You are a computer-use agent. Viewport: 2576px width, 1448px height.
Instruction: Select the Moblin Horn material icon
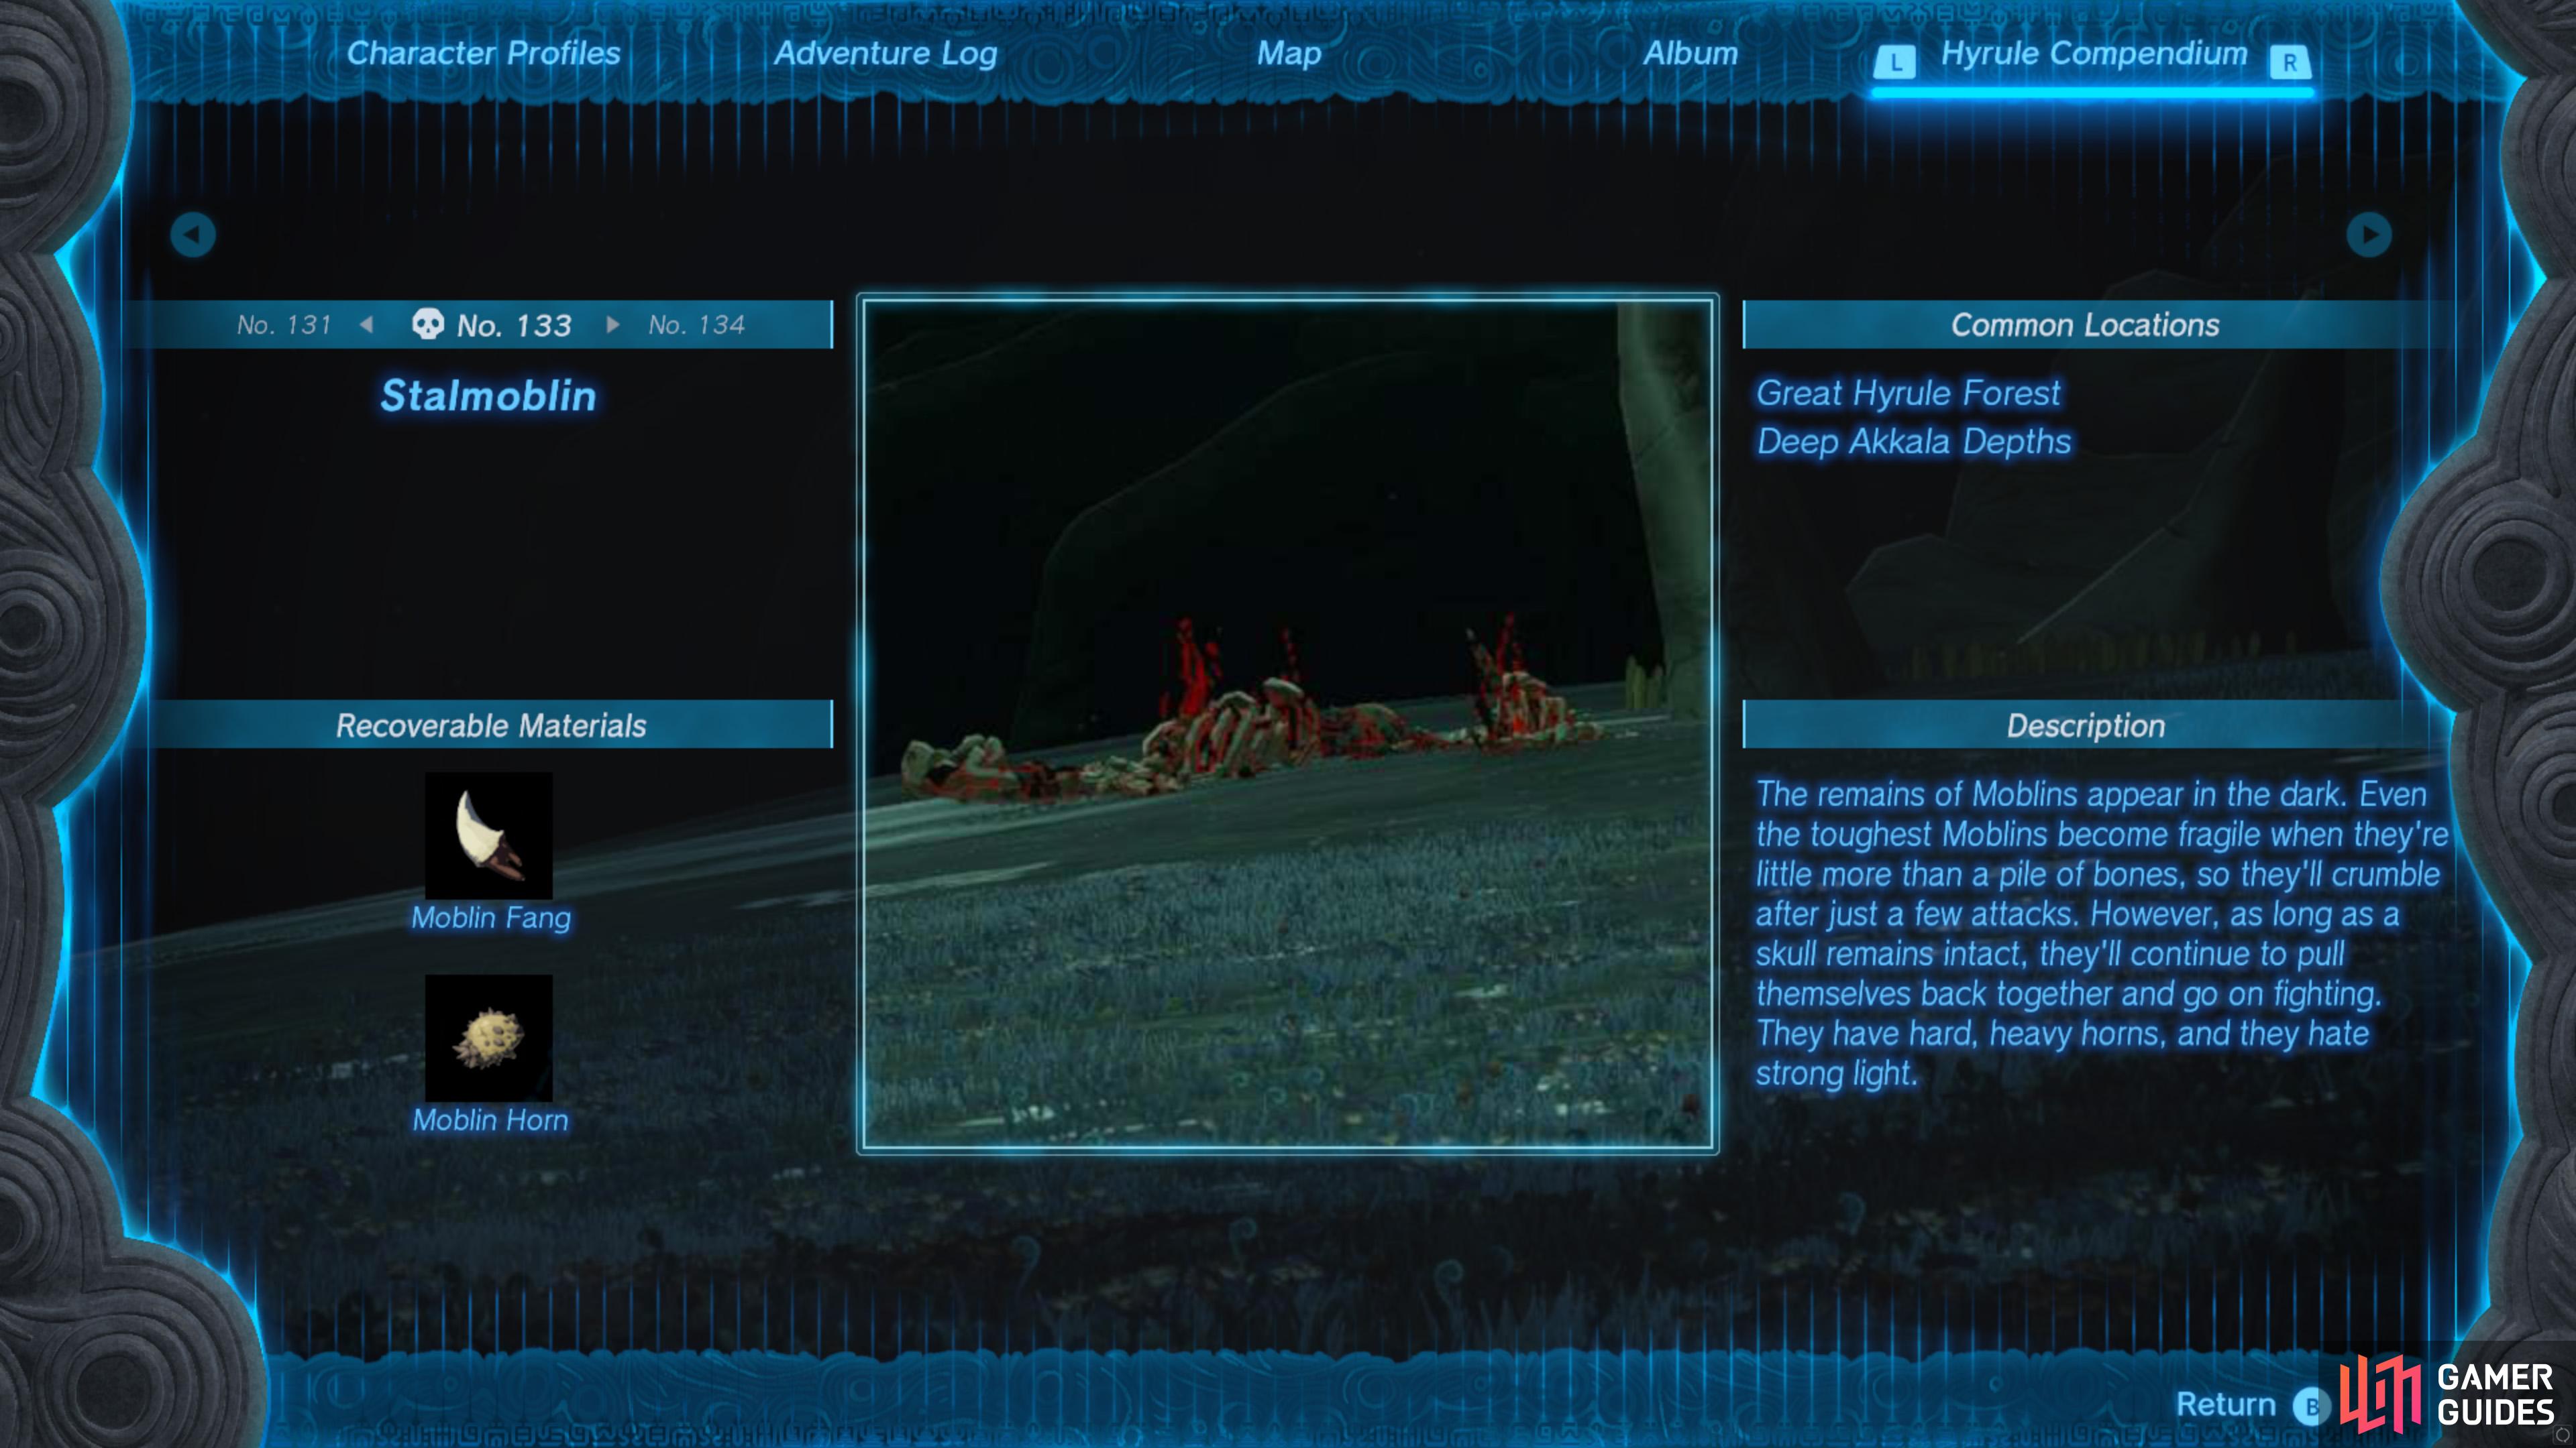tap(489, 1038)
